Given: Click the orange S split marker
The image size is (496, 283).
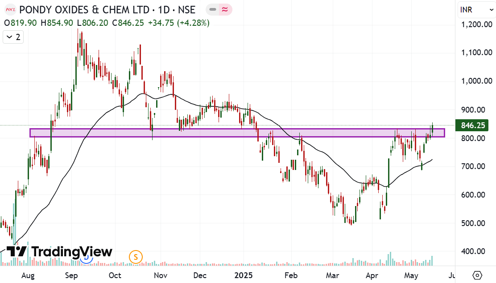Looking at the screenshot, I should pyautogui.click(x=136, y=257).
